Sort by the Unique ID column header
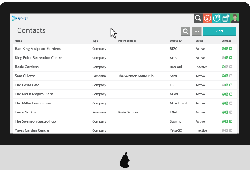Screen dimensions: 250x170 click(176, 41)
